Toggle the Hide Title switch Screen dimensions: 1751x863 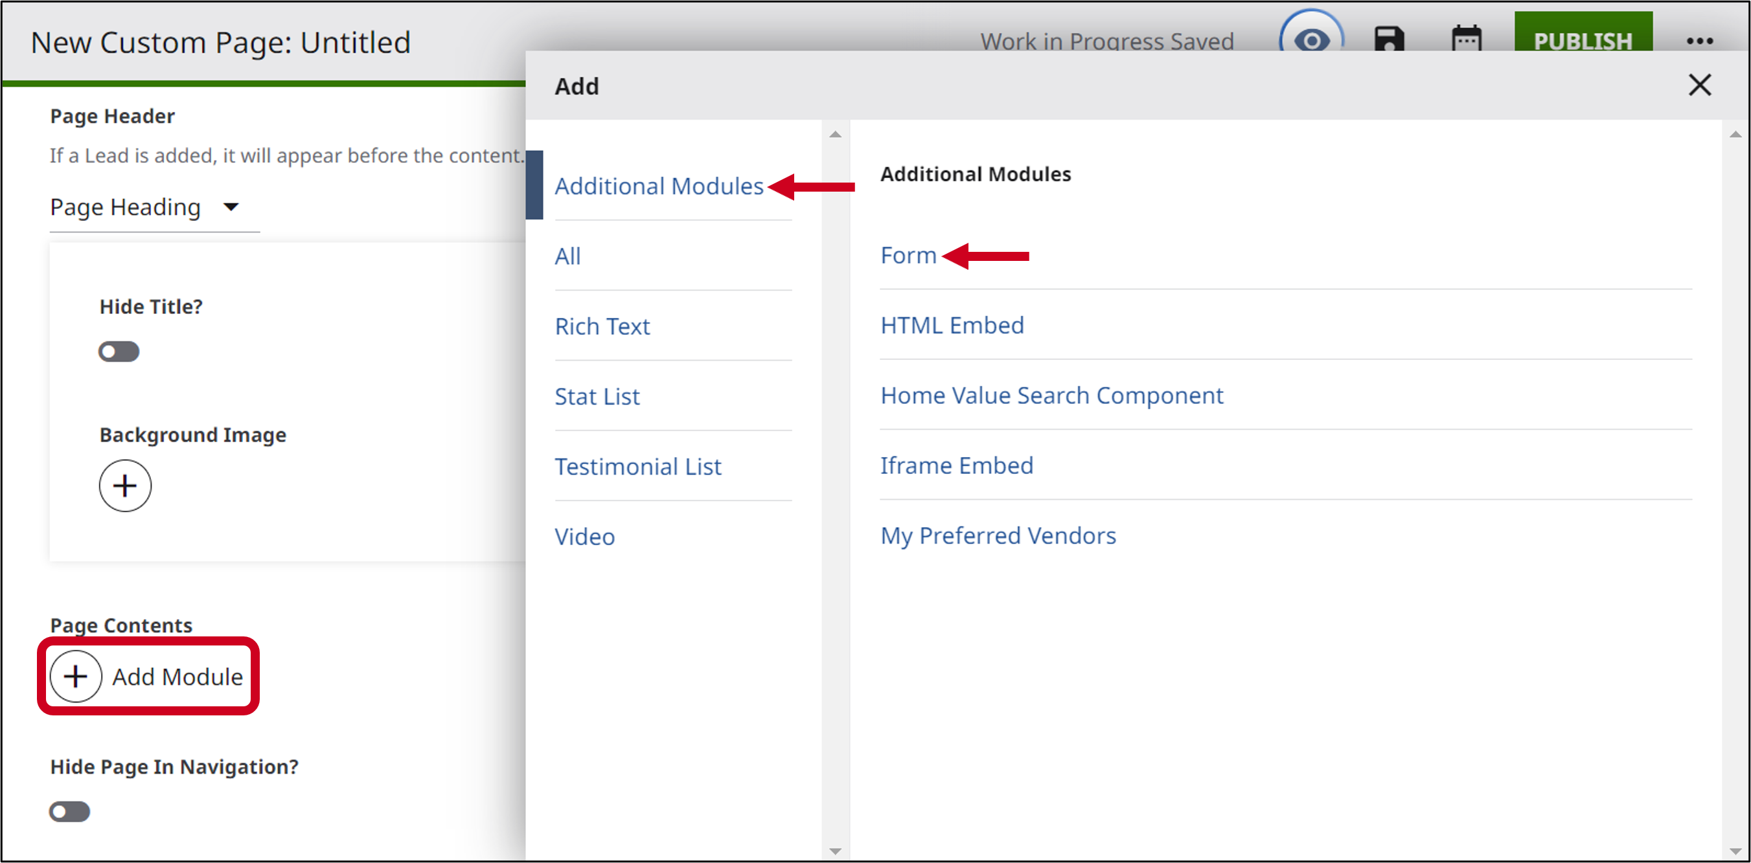119,352
